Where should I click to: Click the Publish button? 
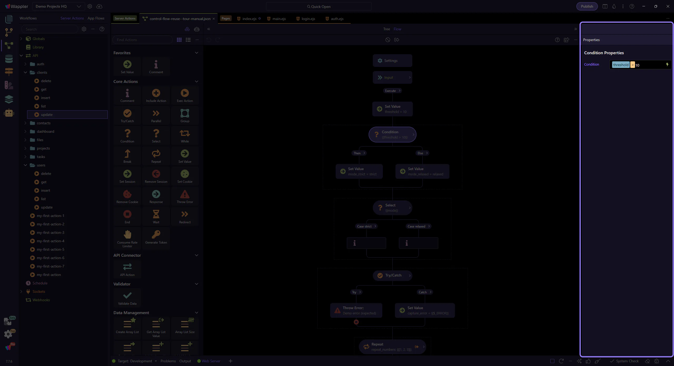pos(587,6)
